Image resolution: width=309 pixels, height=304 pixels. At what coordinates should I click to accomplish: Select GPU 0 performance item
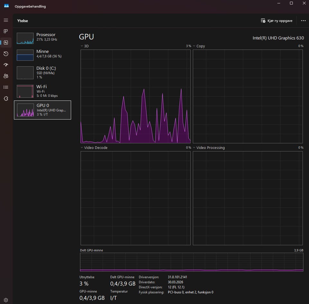click(42, 110)
